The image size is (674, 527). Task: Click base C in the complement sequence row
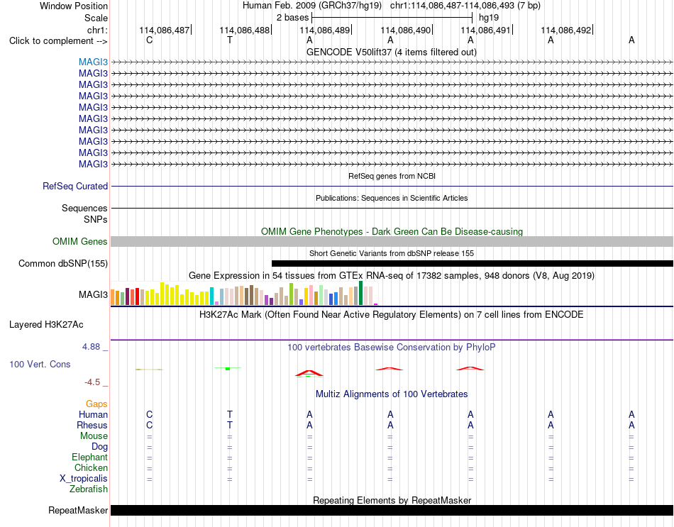click(x=149, y=40)
